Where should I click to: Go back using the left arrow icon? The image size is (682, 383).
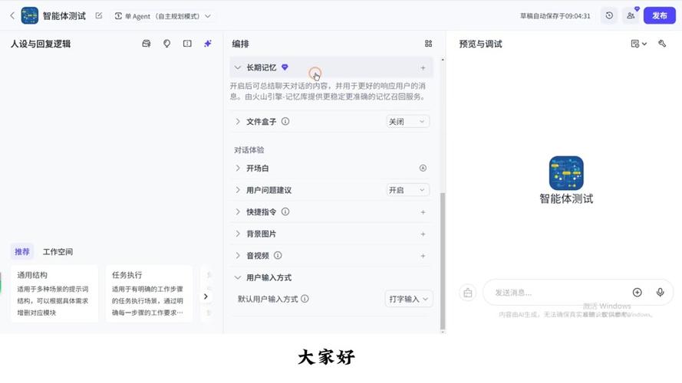[x=12, y=15]
